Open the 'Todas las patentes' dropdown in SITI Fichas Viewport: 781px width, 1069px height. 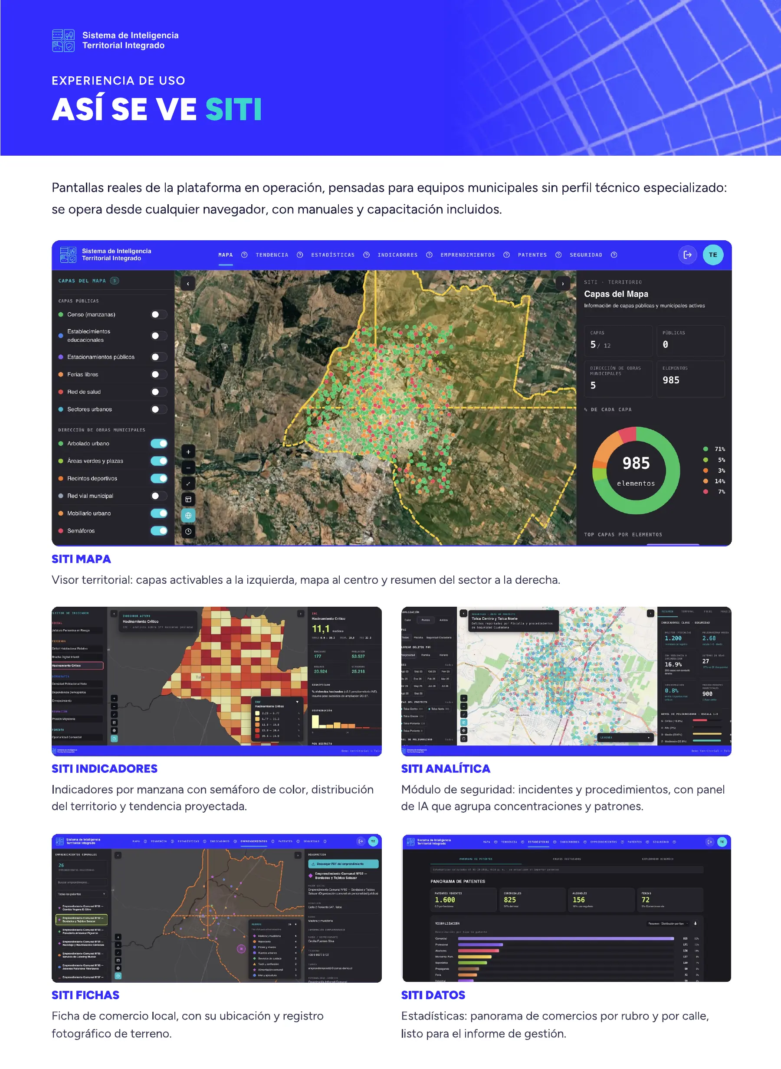point(82,894)
